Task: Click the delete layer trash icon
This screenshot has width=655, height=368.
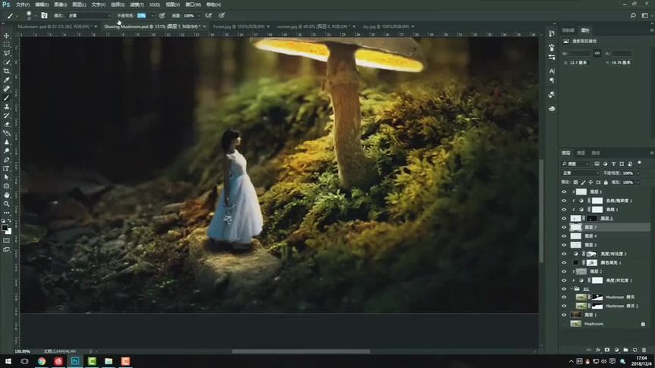Action: 644,350
